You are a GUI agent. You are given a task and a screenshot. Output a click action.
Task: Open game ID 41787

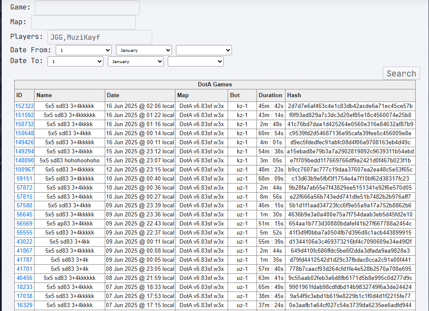(24, 260)
